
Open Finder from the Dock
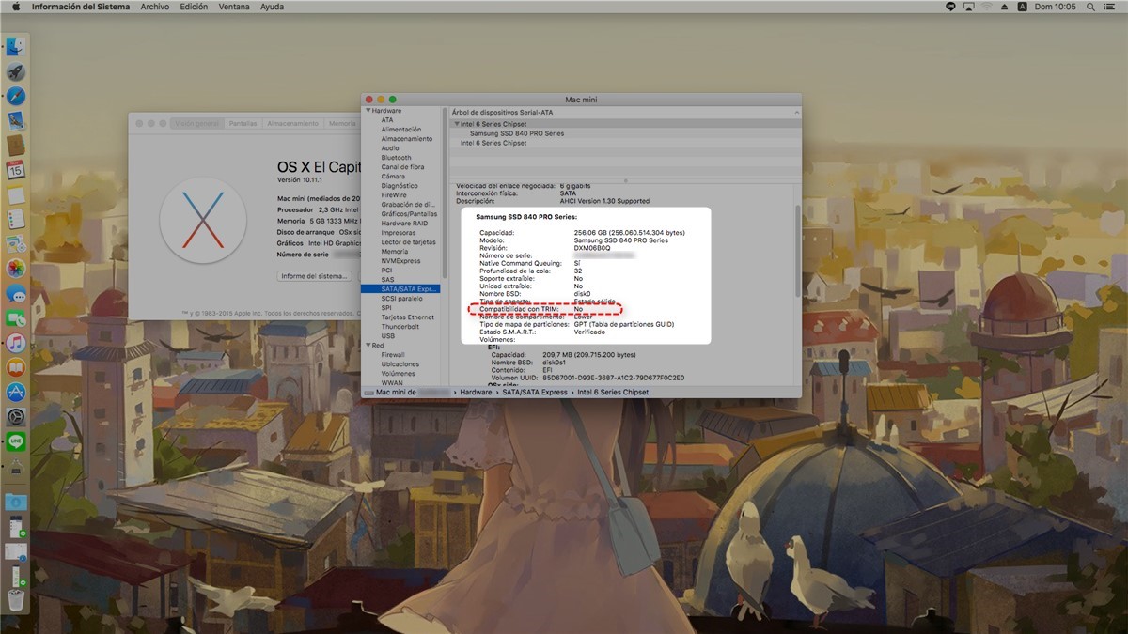tap(15, 47)
